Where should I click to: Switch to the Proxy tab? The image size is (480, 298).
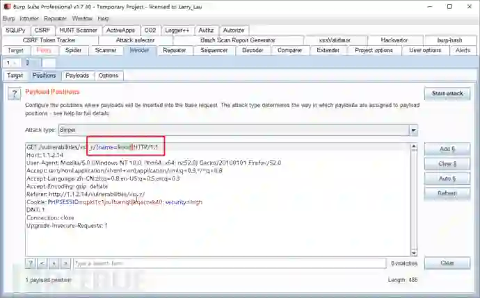tap(44, 51)
